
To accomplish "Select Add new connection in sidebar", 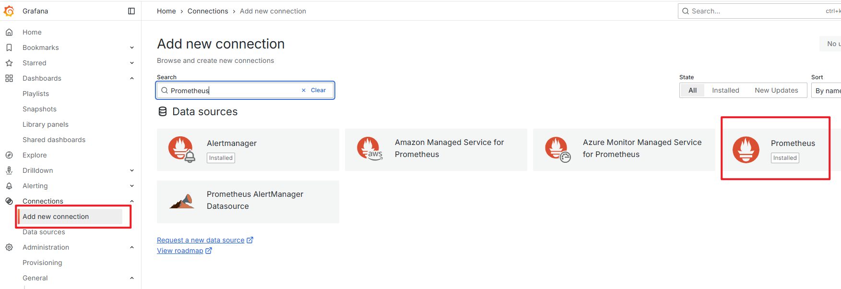I will coord(70,217).
